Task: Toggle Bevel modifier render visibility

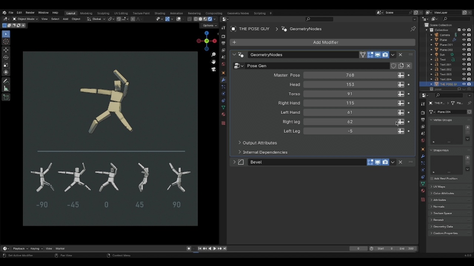Action: 385,162
